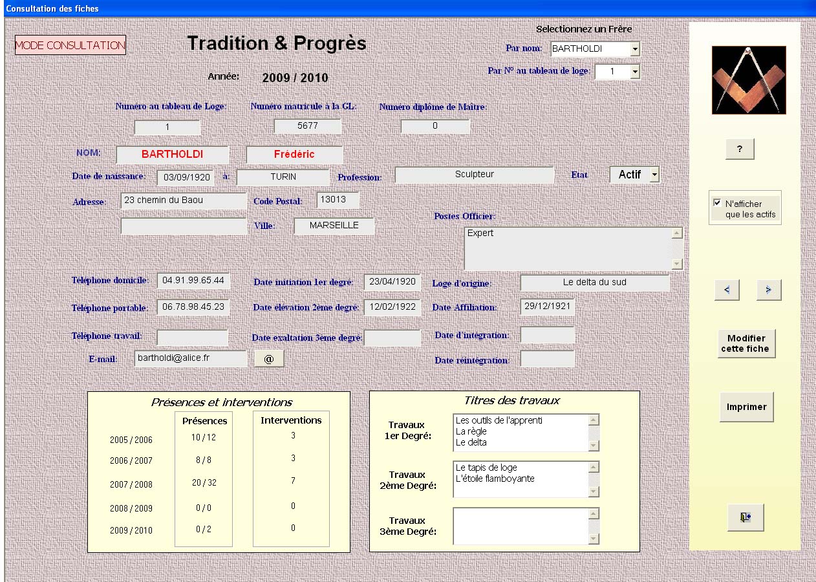Click Modifier cette fiche button
Viewport: 816px width, 582px height.
(747, 343)
